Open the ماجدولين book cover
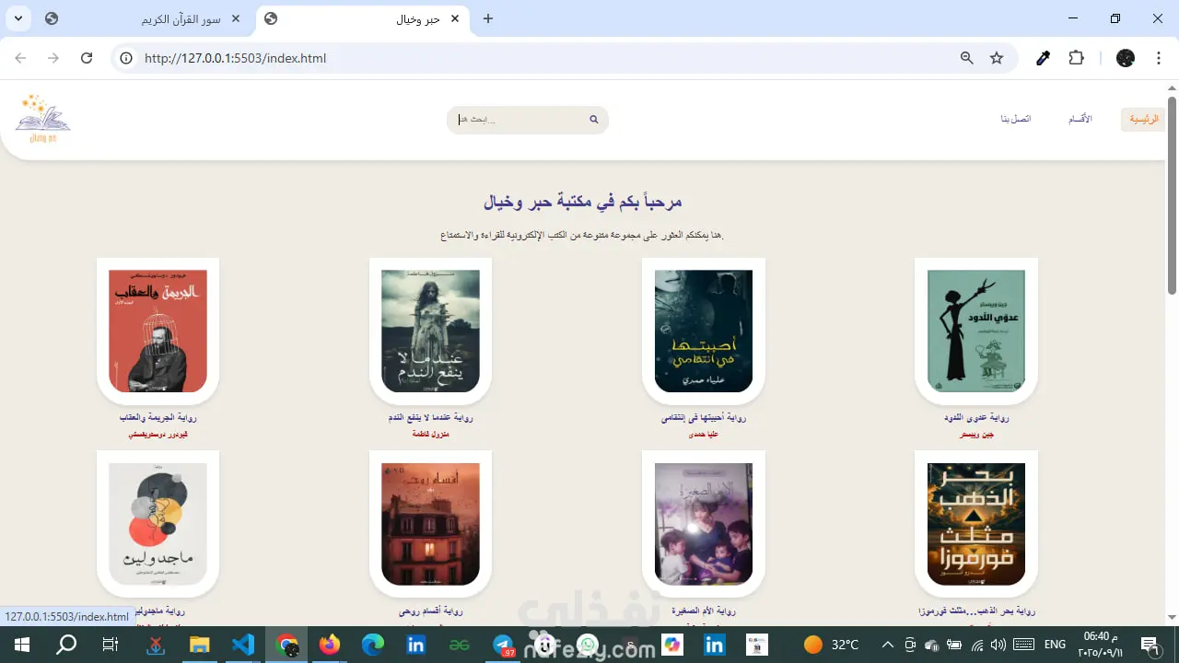 pos(158,524)
